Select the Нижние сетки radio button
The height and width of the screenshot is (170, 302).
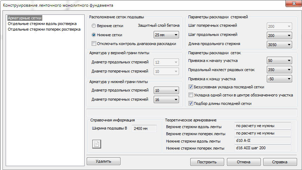(x=94, y=35)
